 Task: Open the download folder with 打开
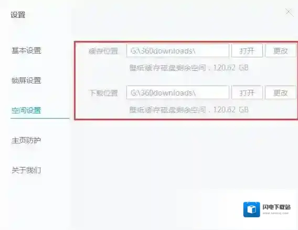(247, 92)
